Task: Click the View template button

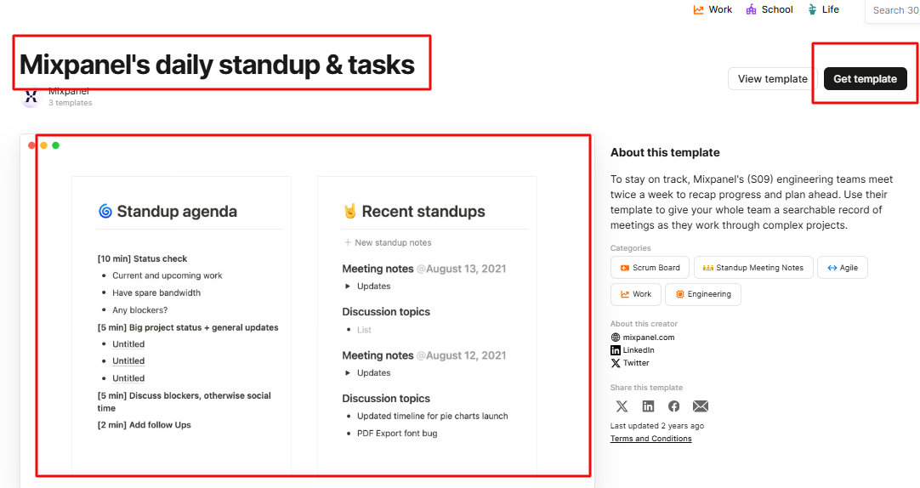Action: [x=772, y=78]
